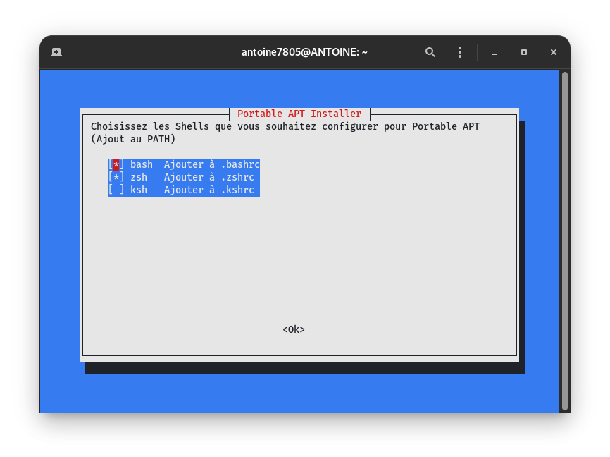Image resolution: width=610 pixels, height=457 pixels.
Task: Maximize the terminal window
Action: [x=524, y=52]
